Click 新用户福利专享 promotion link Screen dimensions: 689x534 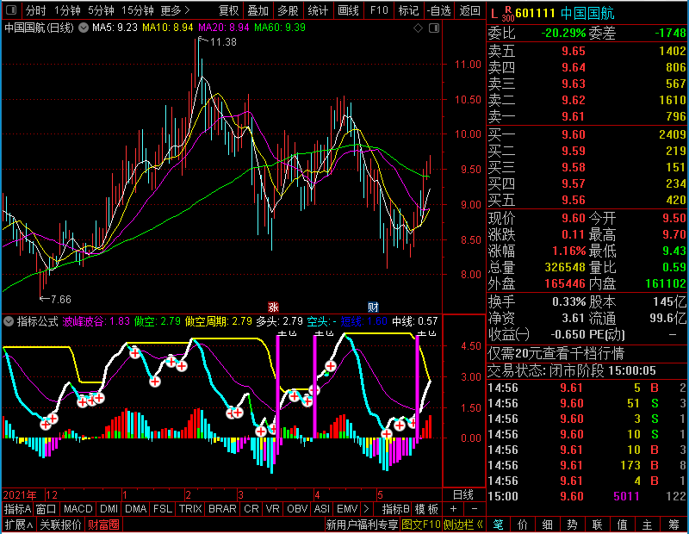pos(362,525)
